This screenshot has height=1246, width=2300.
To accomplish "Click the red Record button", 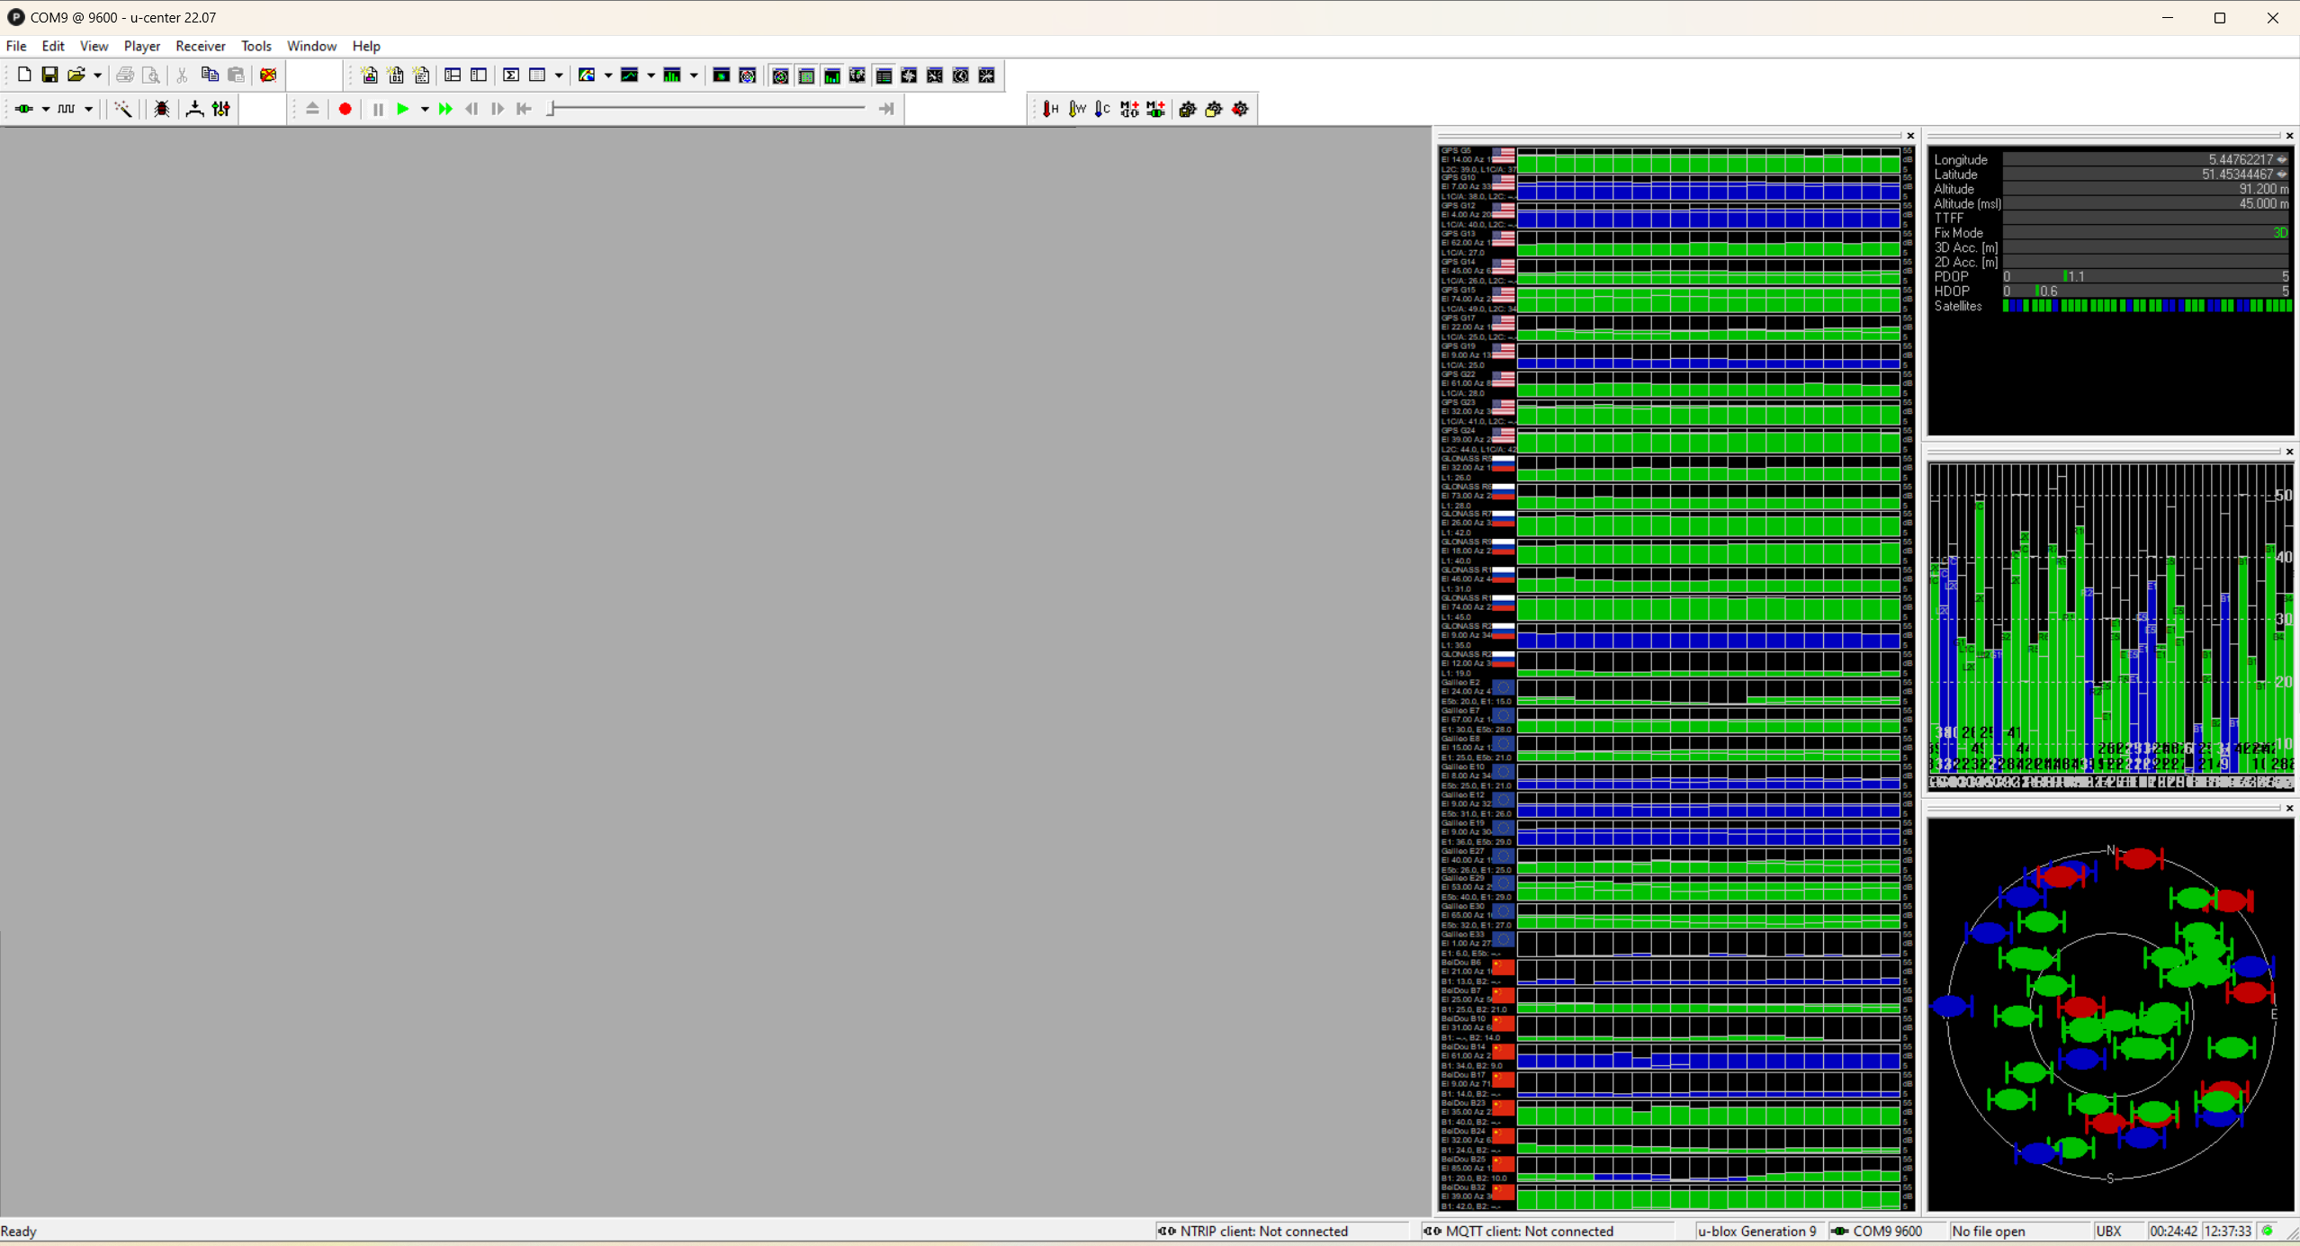I will coord(345,109).
